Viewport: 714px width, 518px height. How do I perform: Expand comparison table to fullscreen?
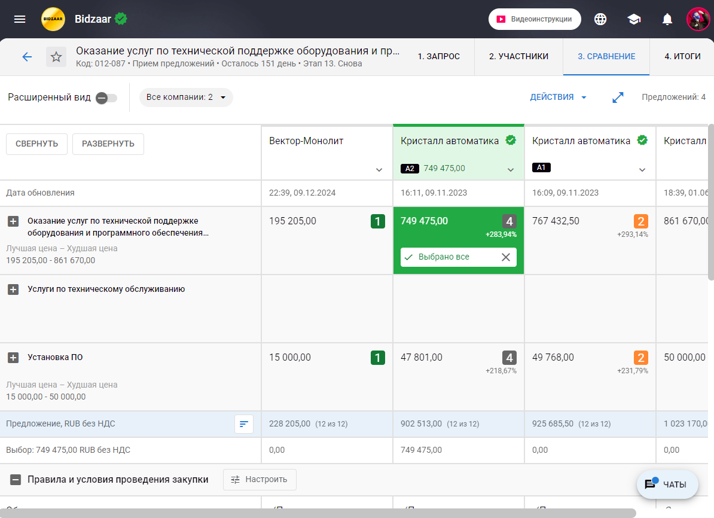pyautogui.click(x=618, y=97)
